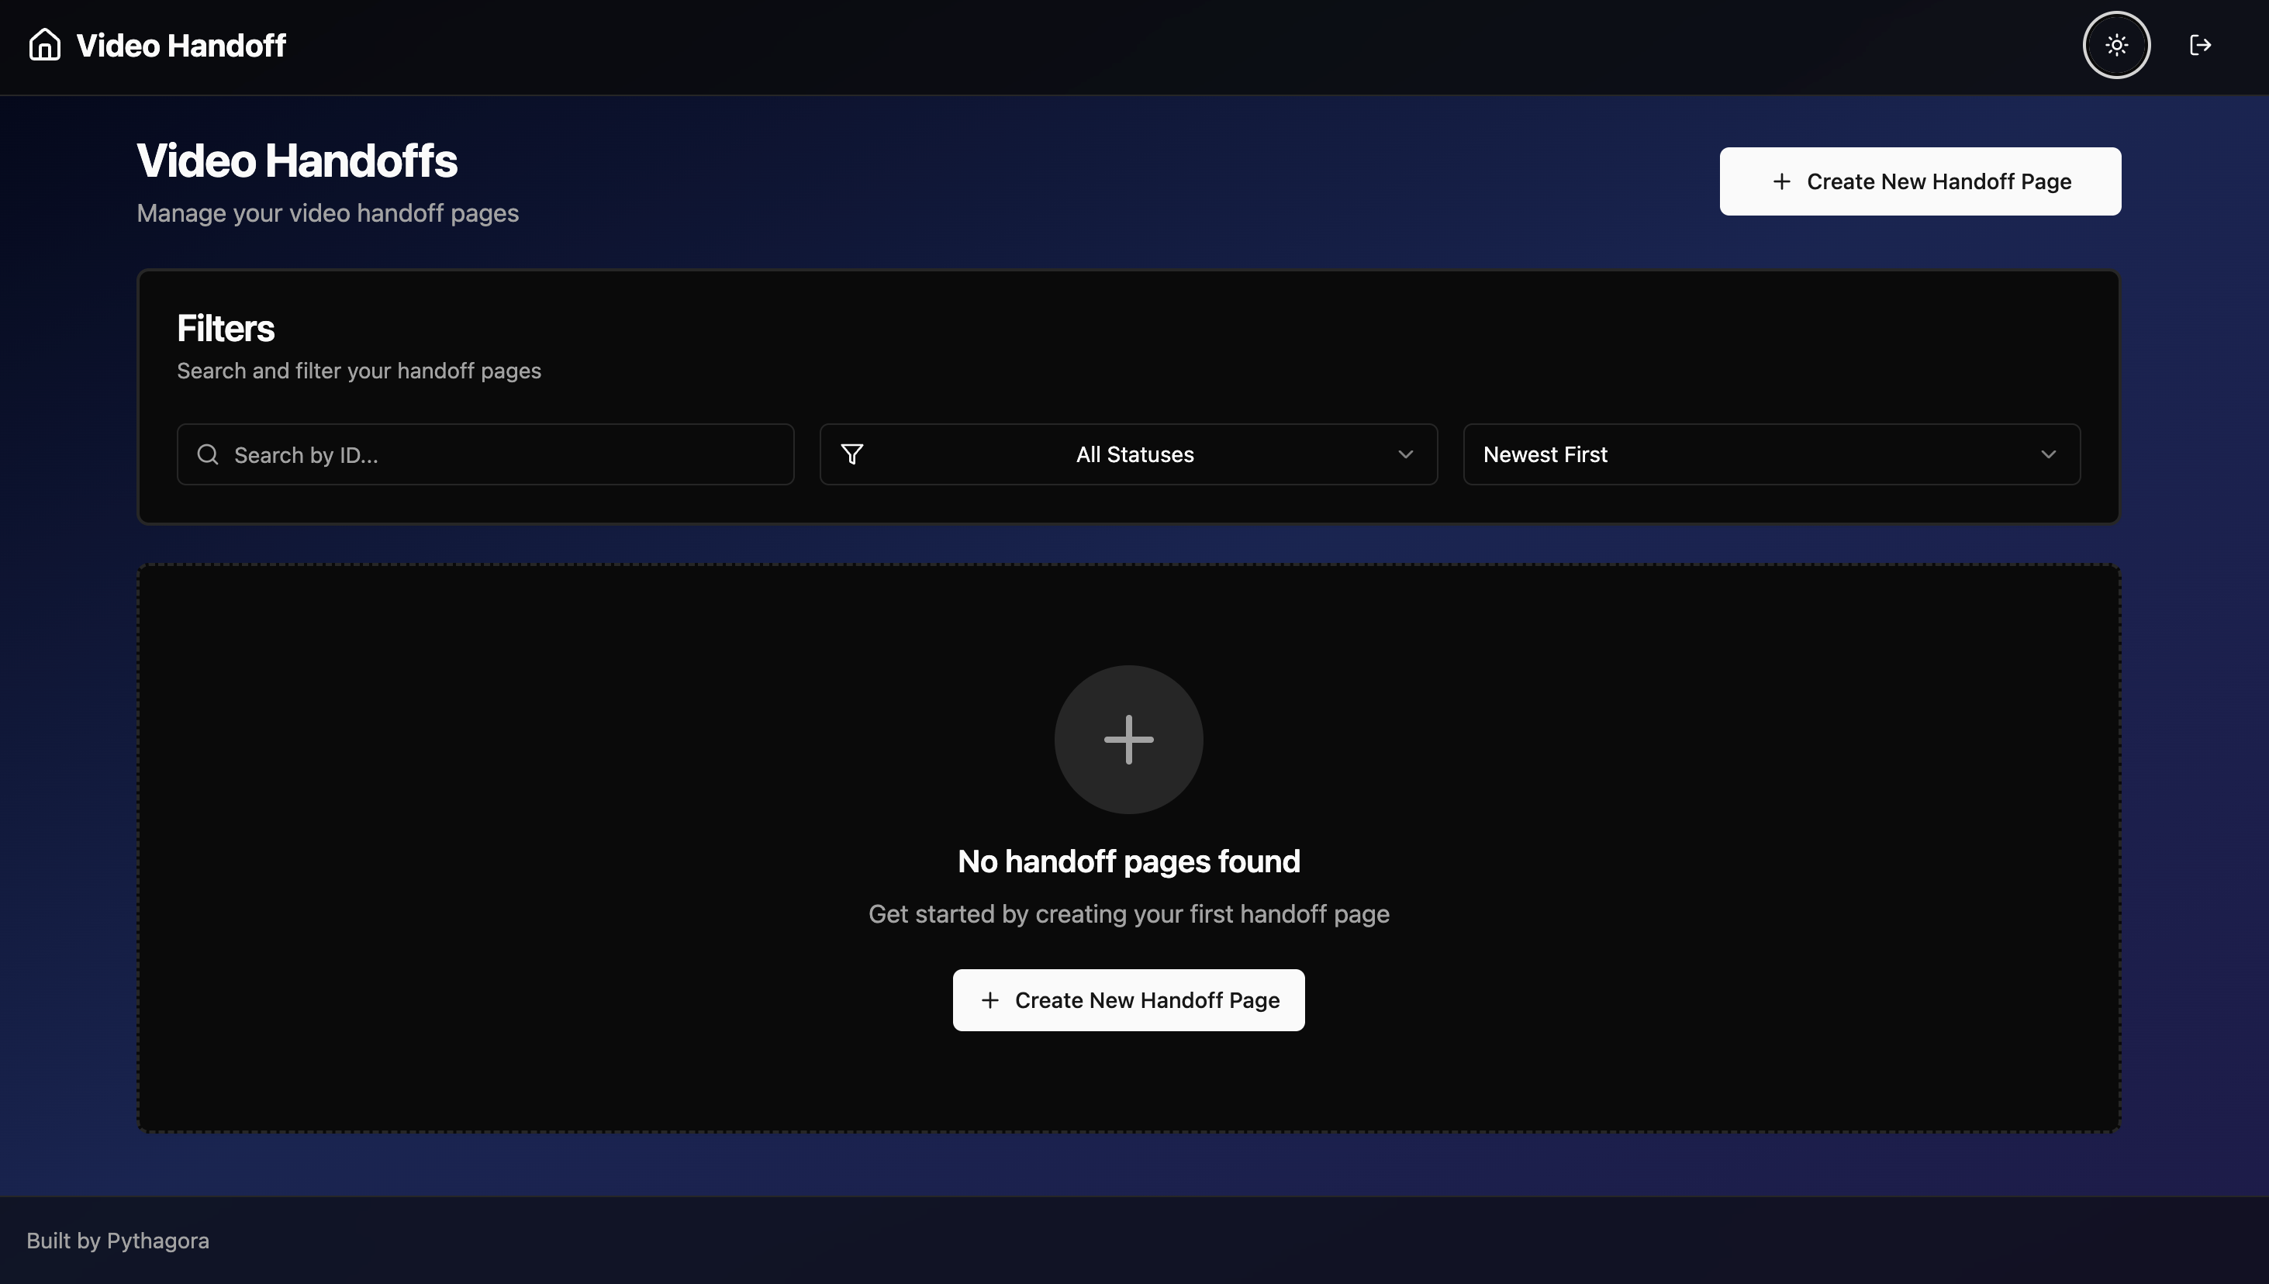Click the large circular plus icon
This screenshot has width=2269, height=1284.
[1128, 739]
